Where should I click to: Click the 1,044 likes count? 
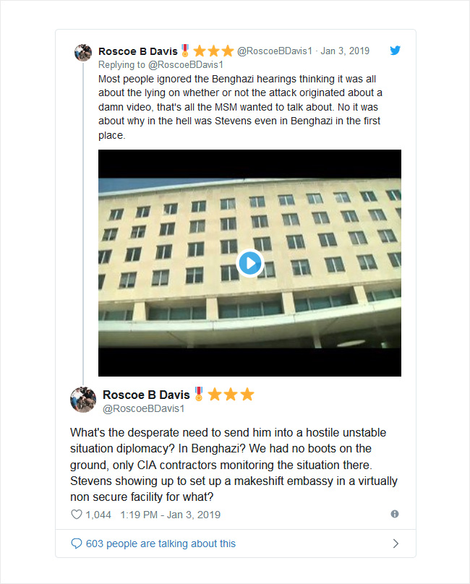[x=98, y=515]
